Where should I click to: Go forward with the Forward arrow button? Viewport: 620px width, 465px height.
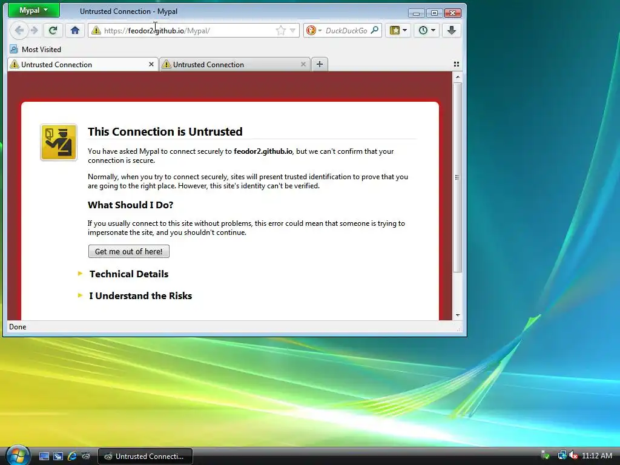(35, 30)
